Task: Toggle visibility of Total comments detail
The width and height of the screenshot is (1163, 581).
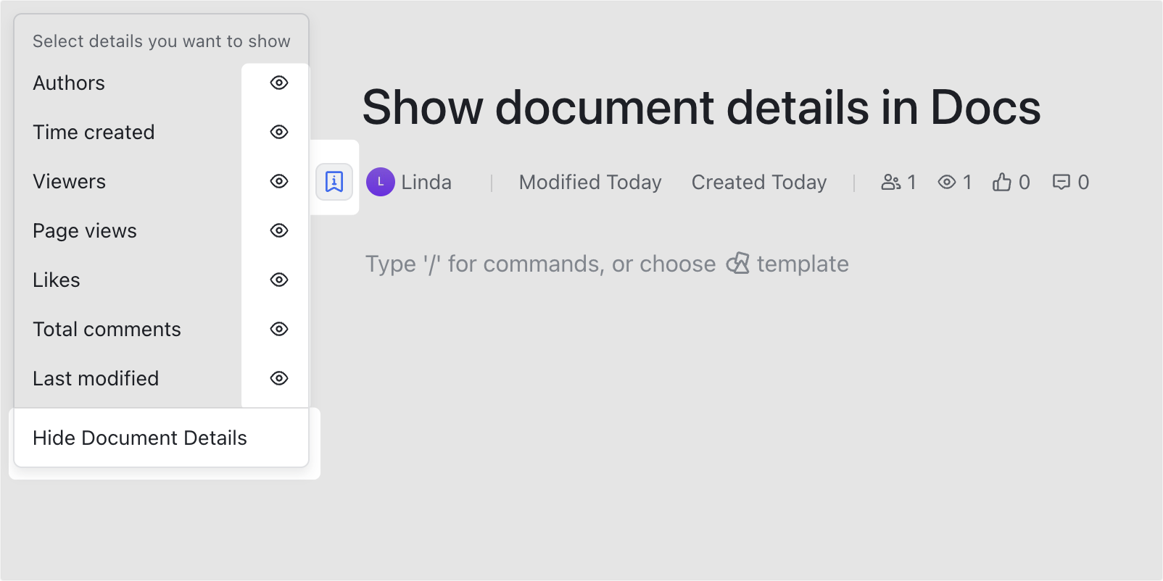Action: click(279, 329)
